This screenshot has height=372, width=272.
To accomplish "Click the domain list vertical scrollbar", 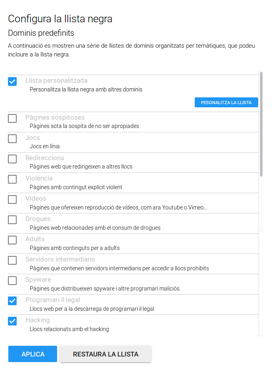I will tap(261, 124).
